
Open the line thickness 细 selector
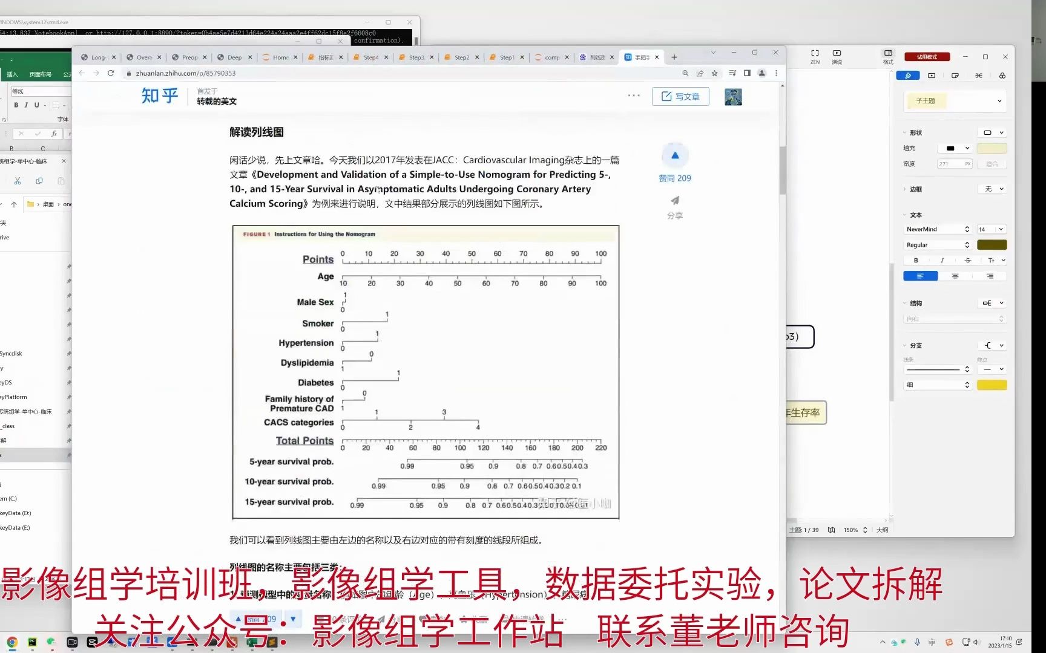coord(938,385)
